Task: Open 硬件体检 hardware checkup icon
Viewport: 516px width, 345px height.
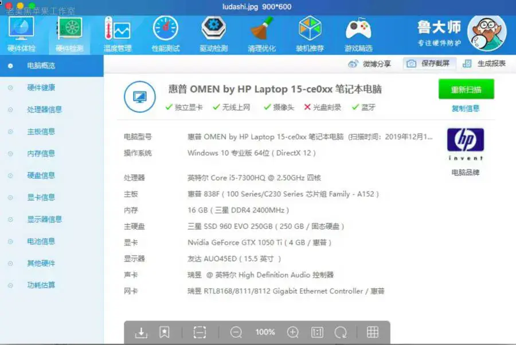Action: click(21, 34)
